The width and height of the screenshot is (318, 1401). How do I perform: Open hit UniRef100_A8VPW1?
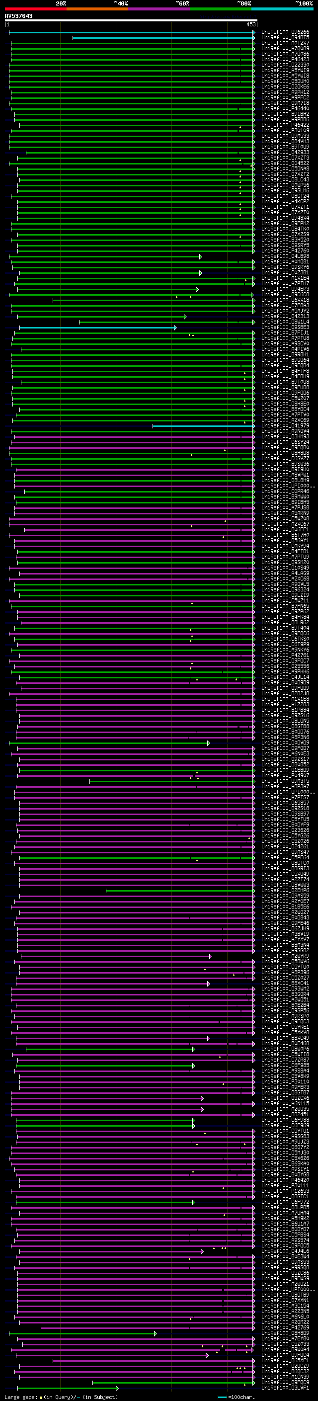pos(285,475)
